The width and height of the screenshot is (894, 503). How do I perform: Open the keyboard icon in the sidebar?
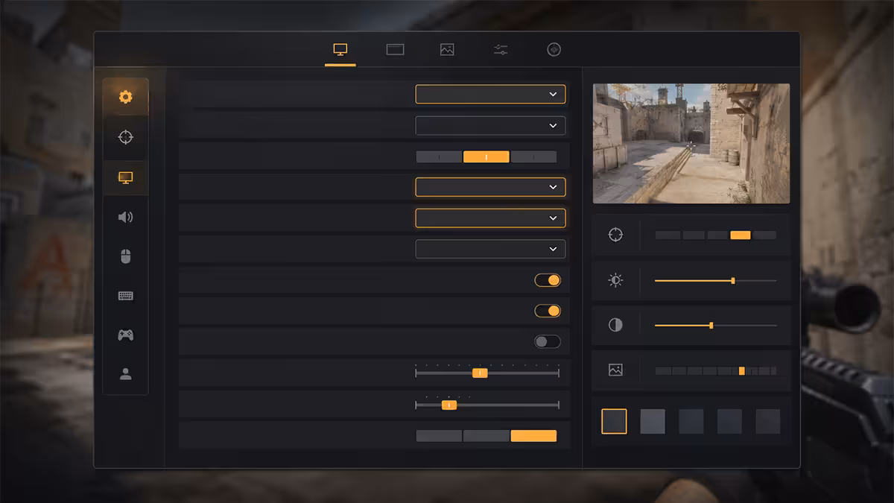click(125, 296)
